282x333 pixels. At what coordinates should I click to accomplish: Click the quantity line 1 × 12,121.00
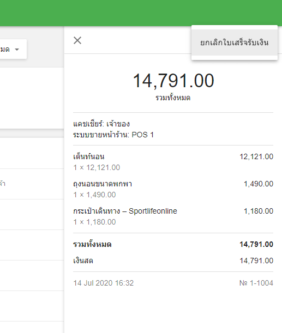pyautogui.click(x=97, y=167)
